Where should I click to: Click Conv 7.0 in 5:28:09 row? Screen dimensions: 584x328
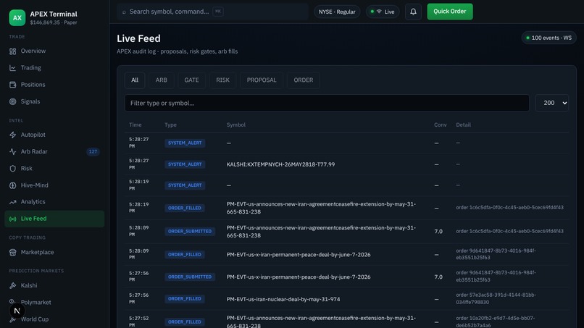(x=438, y=231)
